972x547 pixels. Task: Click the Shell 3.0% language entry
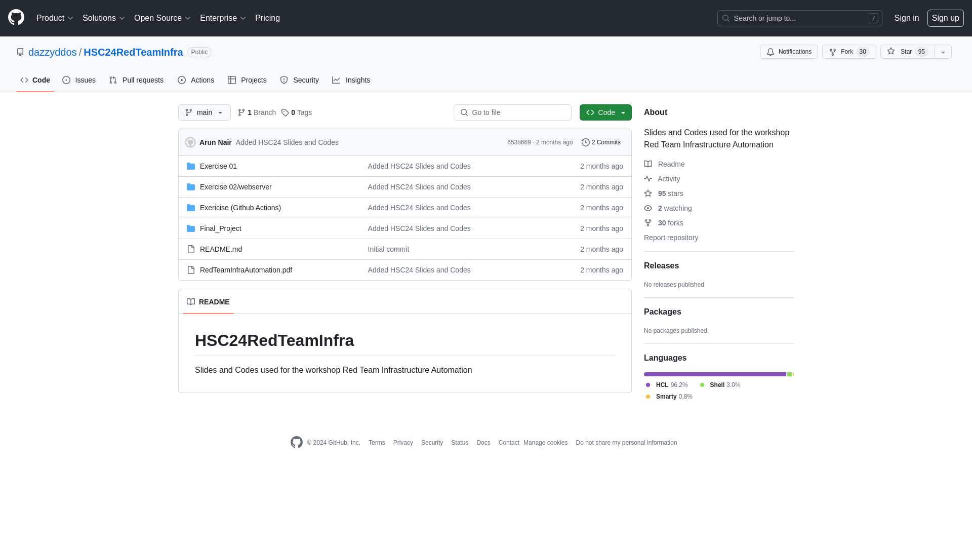720,385
